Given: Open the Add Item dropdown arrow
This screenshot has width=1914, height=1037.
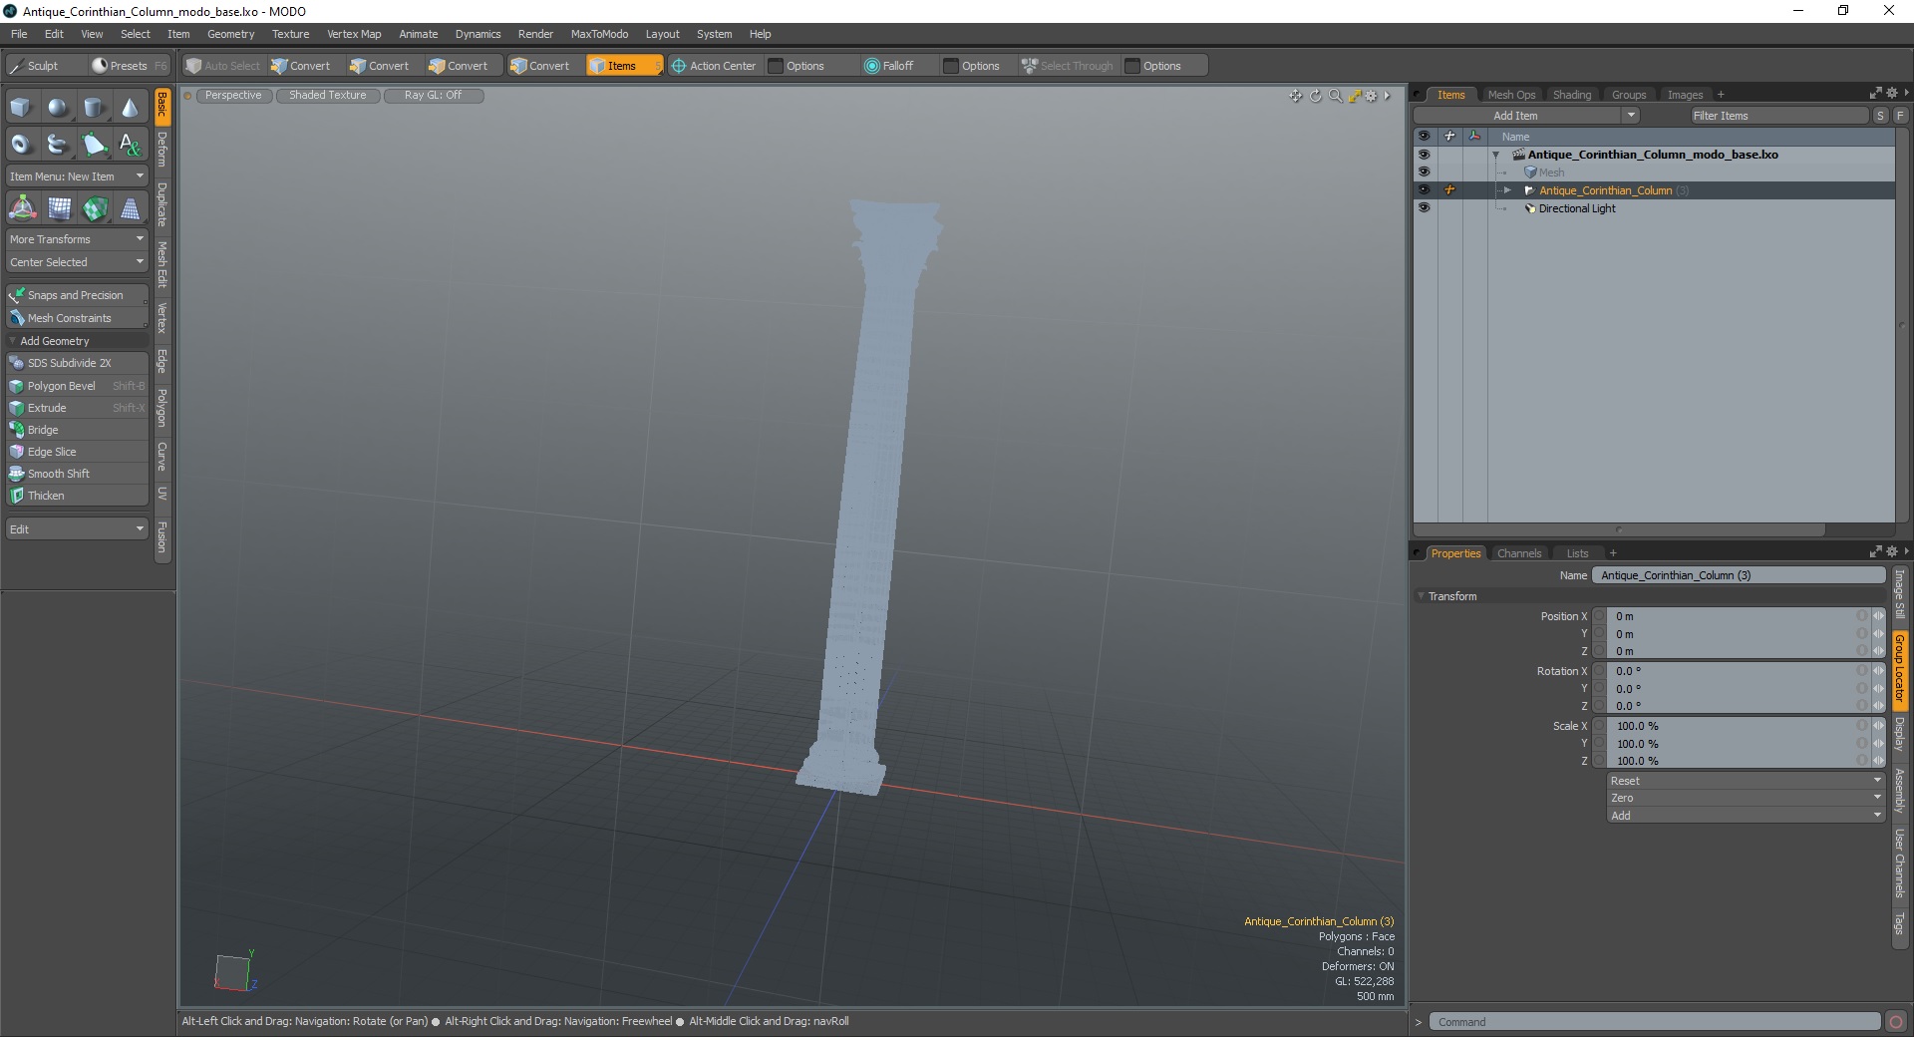Looking at the screenshot, I should (1631, 116).
